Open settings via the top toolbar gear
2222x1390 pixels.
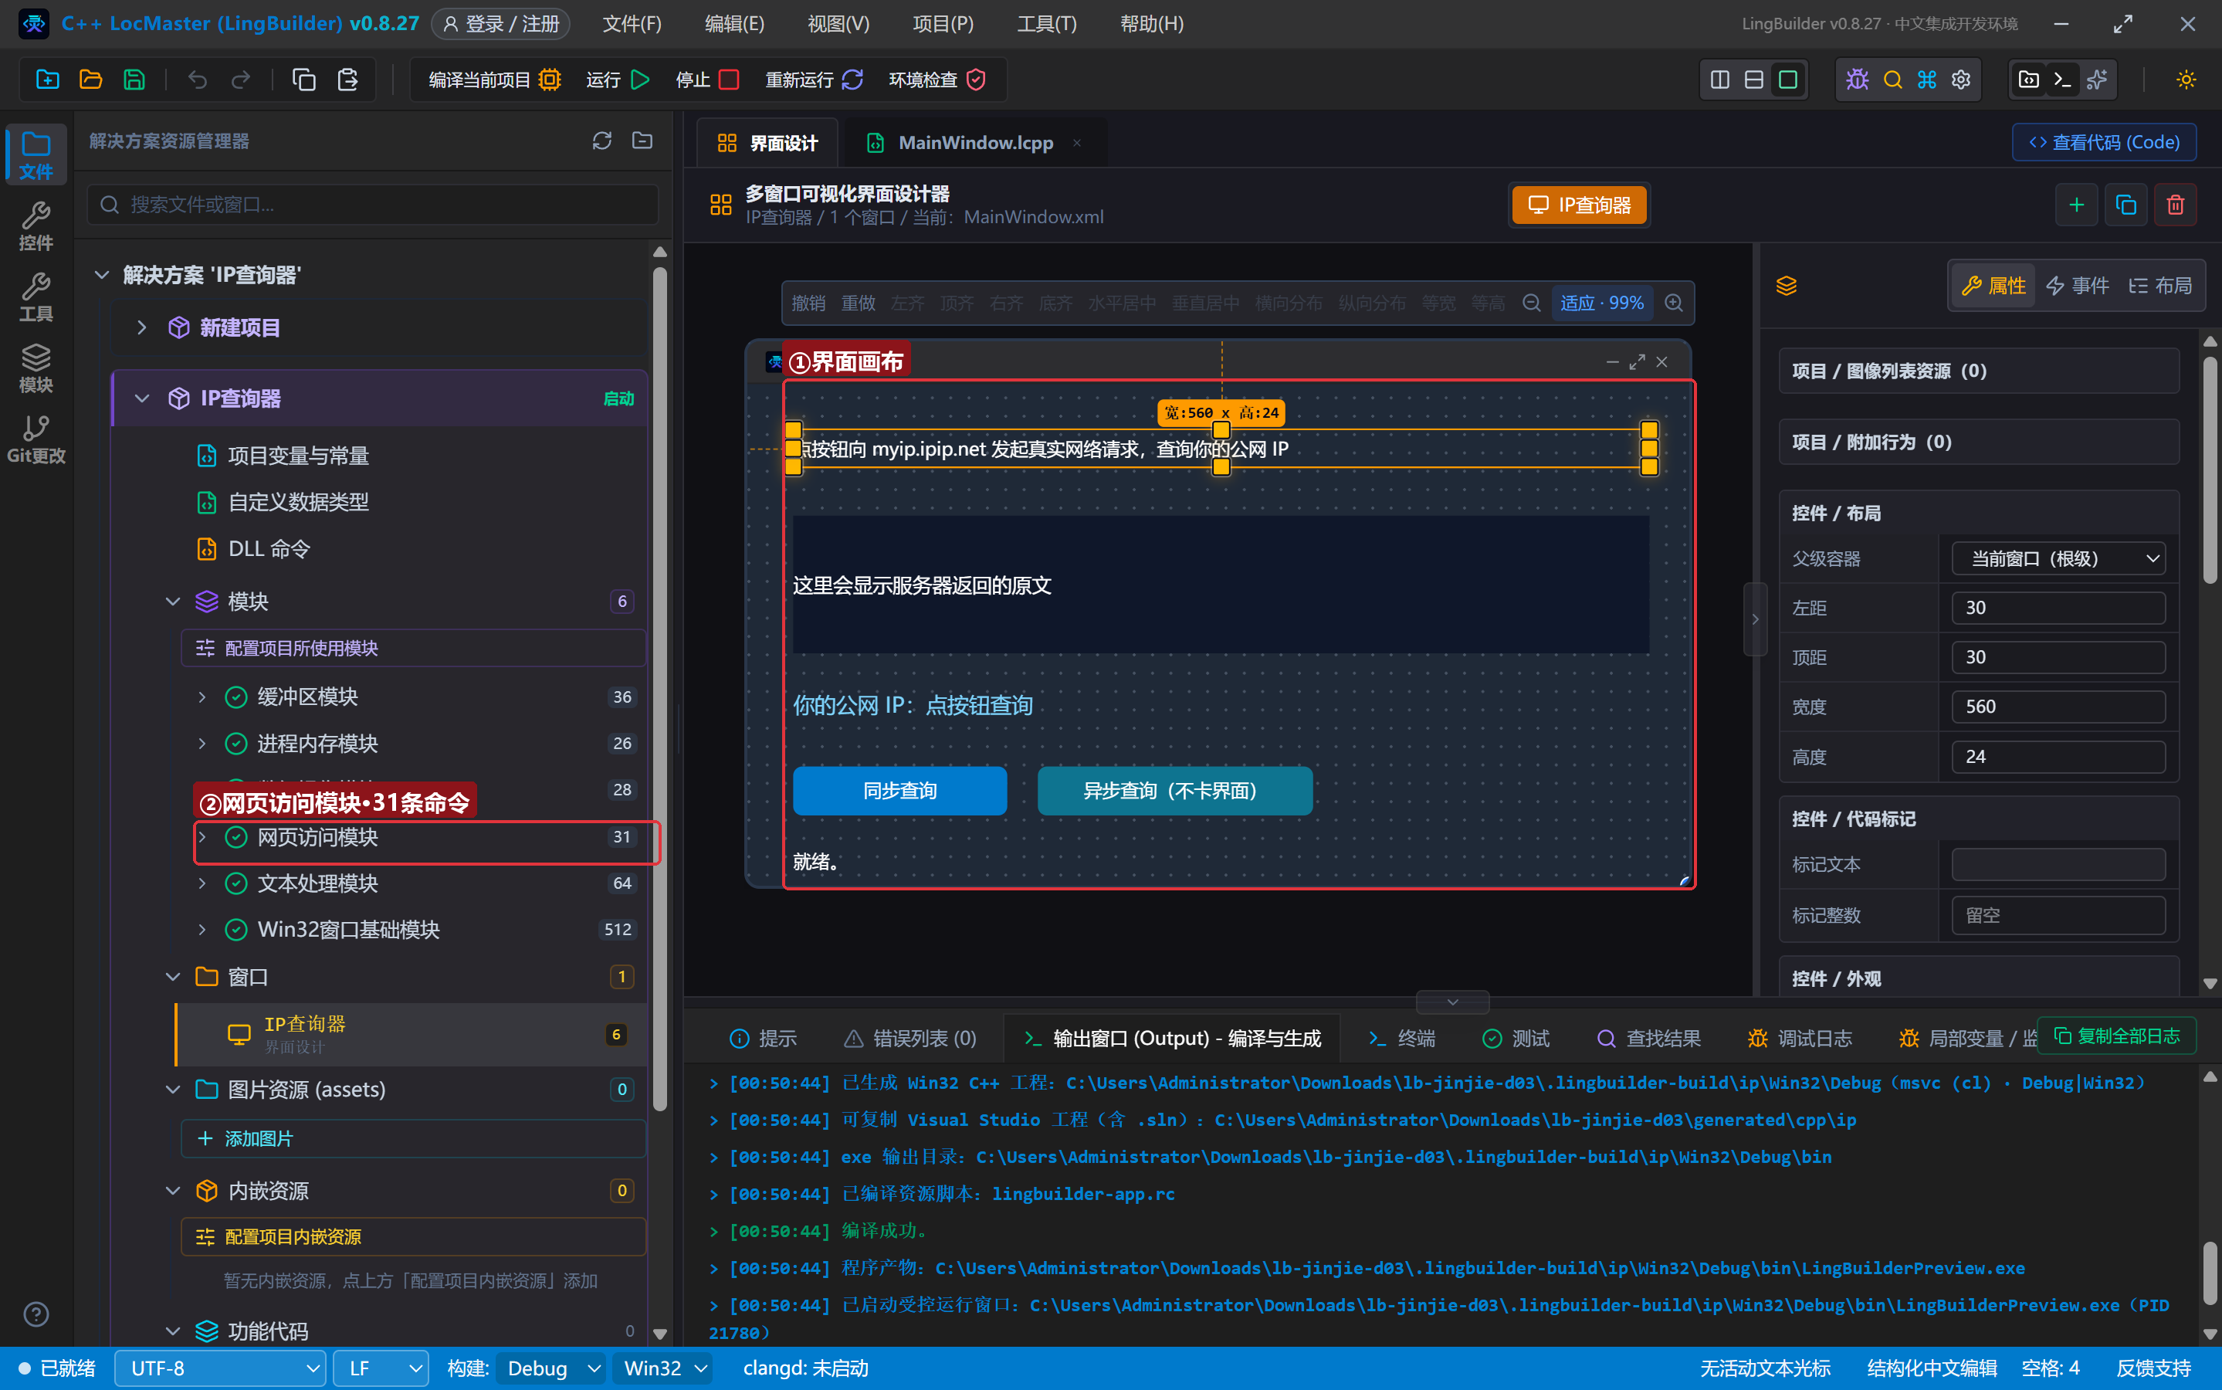pyautogui.click(x=1961, y=80)
